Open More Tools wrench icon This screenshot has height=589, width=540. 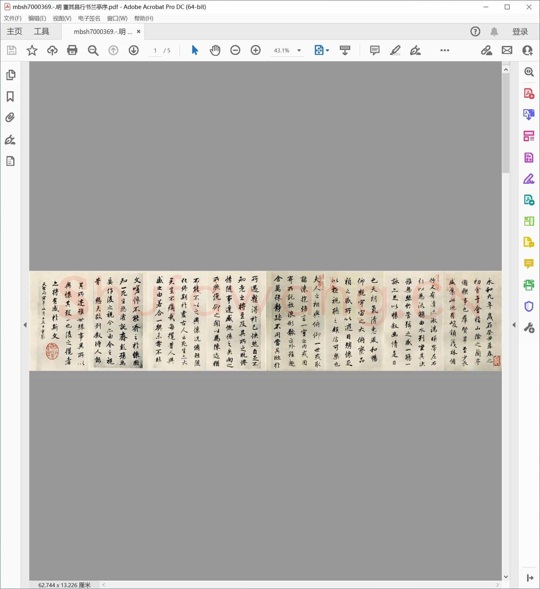coord(529,328)
